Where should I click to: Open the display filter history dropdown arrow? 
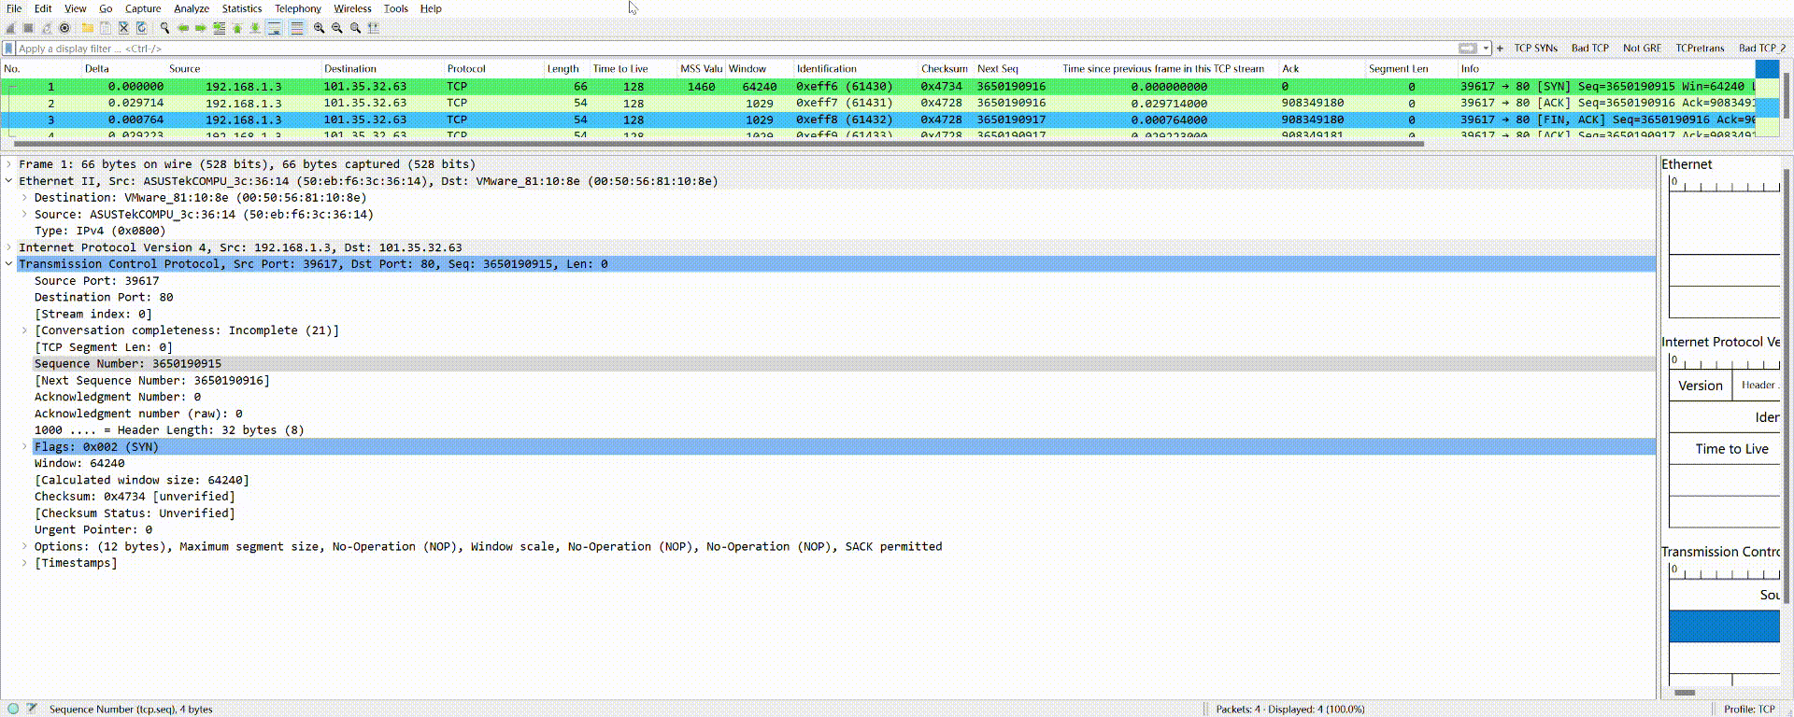pyautogui.click(x=1486, y=49)
